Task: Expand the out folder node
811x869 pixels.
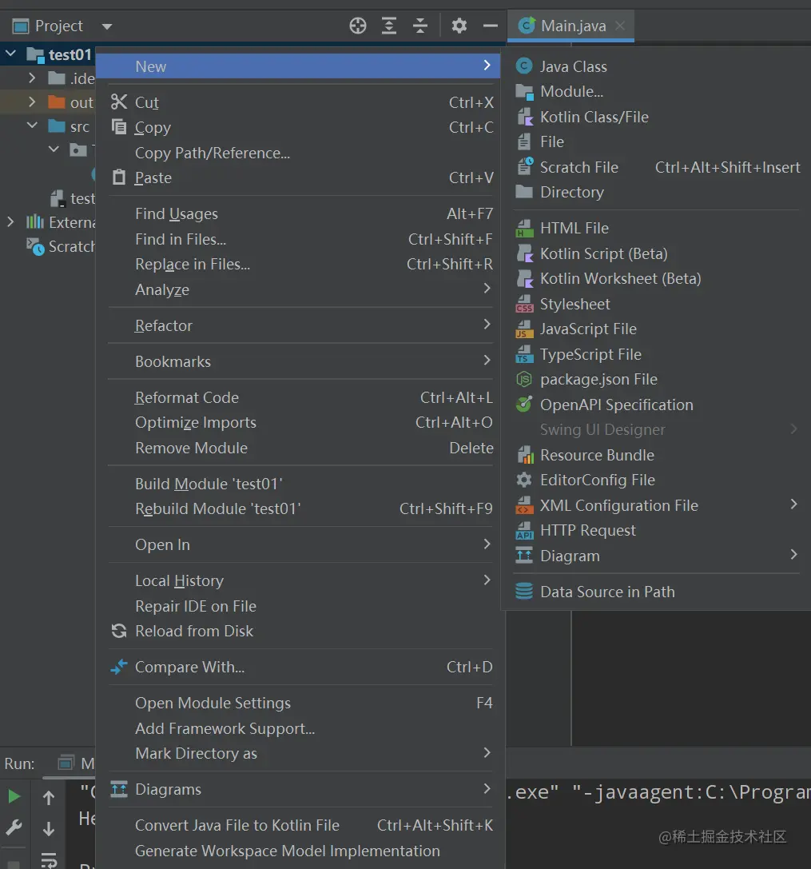Action: click(32, 102)
